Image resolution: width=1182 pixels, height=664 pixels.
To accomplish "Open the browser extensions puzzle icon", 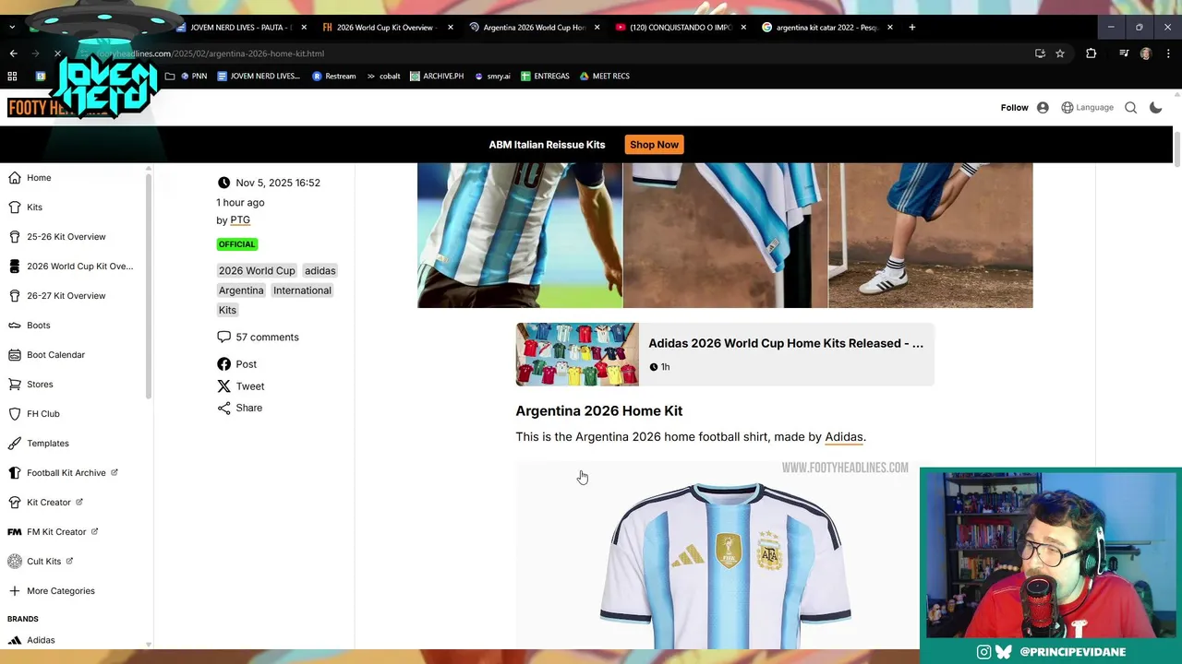I will 1091,53.
